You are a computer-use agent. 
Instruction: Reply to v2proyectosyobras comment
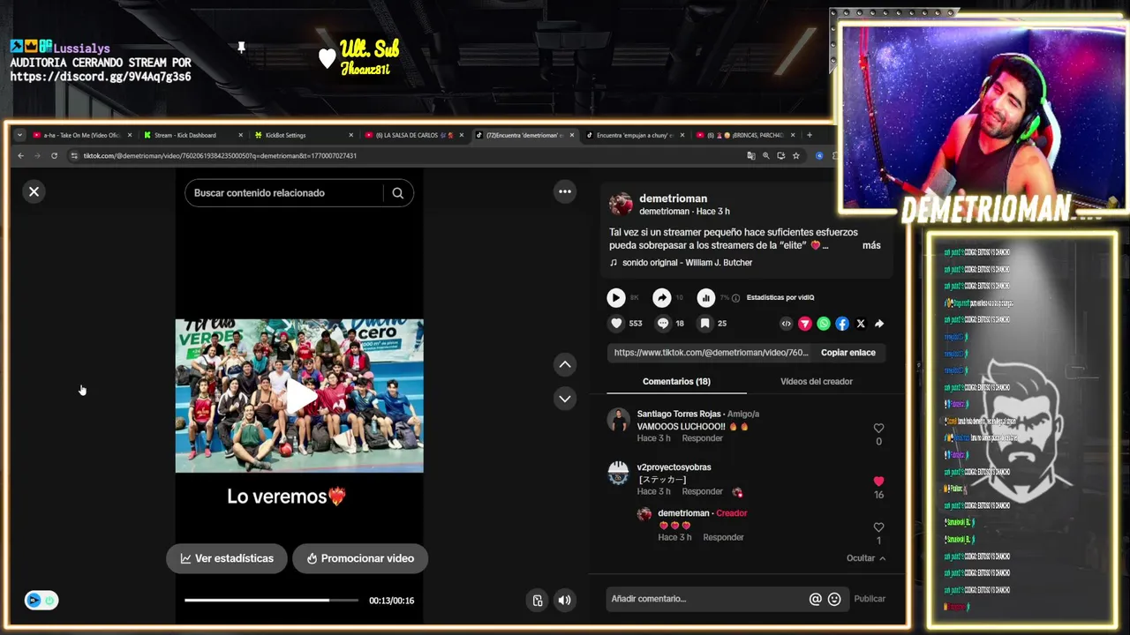[x=703, y=491]
